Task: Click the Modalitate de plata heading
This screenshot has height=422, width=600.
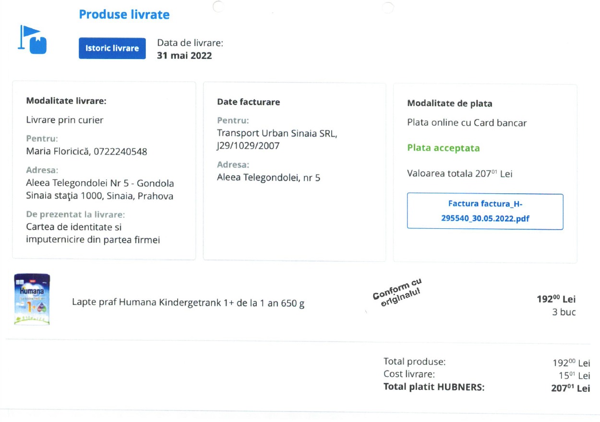Action: 449,104
